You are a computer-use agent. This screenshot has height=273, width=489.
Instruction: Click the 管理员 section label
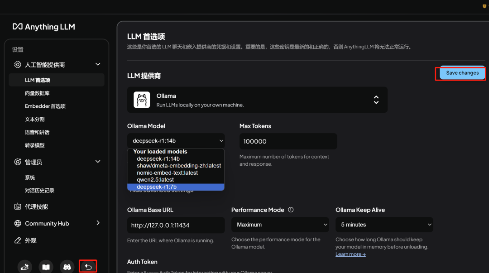point(34,162)
